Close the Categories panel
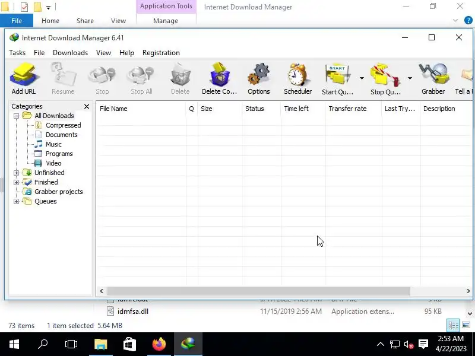This screenshot has height=356, width=475. point(87,107)
